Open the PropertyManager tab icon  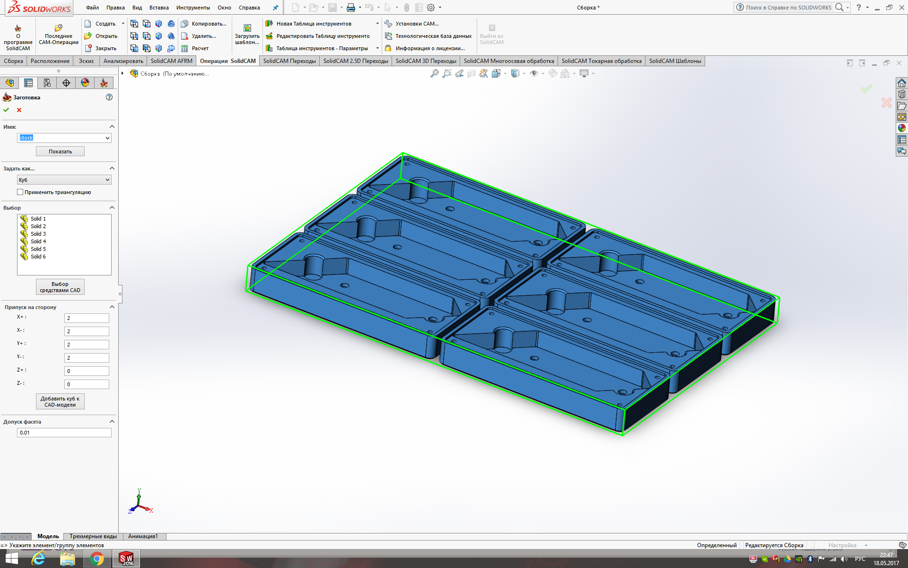(x=28, y=83)
